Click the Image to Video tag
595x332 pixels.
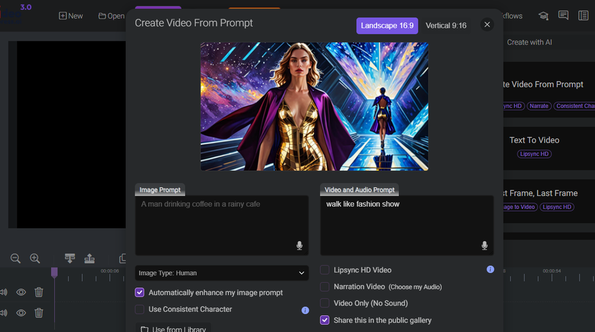click(520, 207)
